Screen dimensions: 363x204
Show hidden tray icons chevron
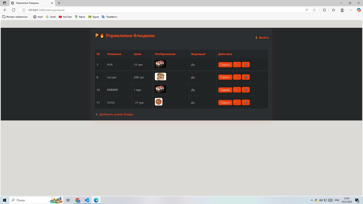[x=312, y=200]
